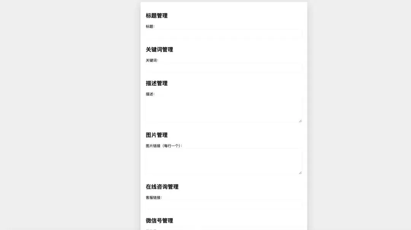The width and height of the screenshot is (411, 230).
Task: Click the 图片管理 section heading
Action: tap(157, 135)
